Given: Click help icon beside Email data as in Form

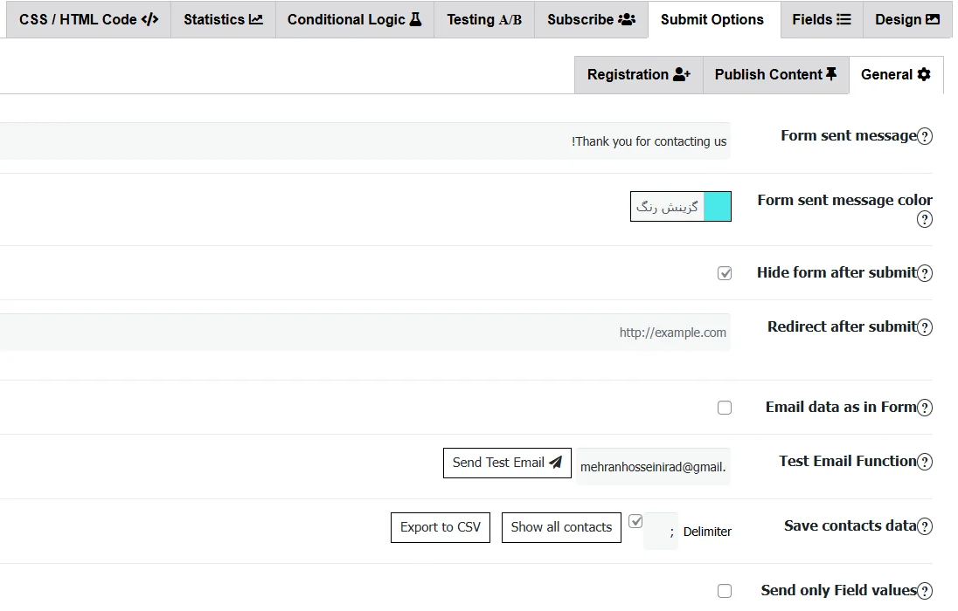Looking at the screenshot, I should 925,408.
